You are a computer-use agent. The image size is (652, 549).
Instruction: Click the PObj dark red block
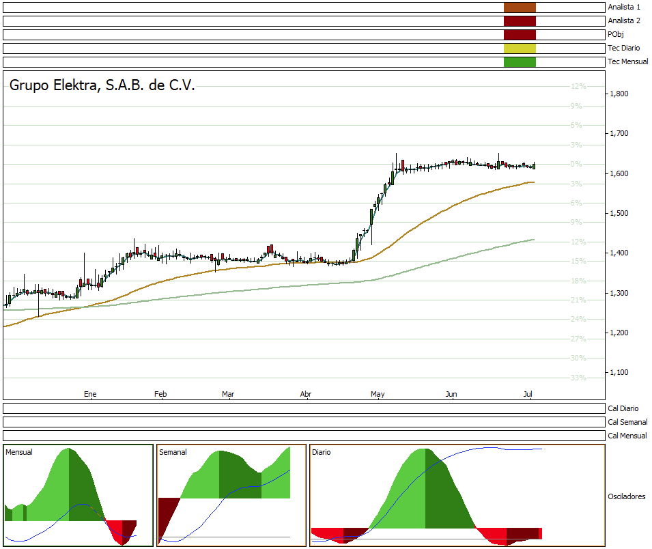(520, 35)
